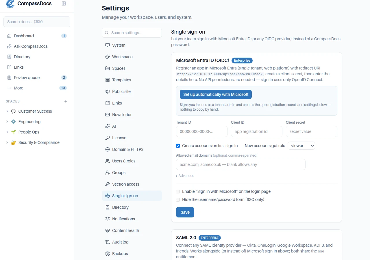Click the Spaces folder icon in settings

108,68
